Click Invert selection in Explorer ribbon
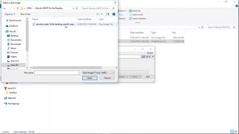 [x=138, y=19]
